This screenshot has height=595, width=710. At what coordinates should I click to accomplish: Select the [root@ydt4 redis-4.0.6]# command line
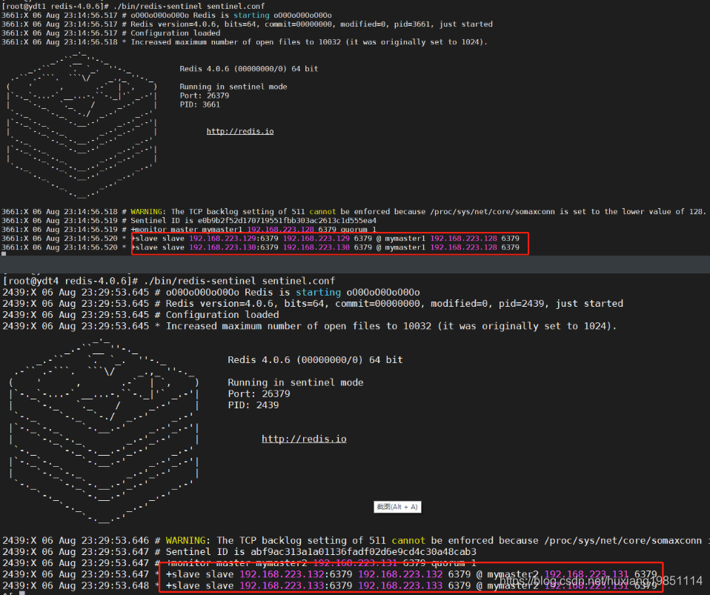tap(168, 281)
